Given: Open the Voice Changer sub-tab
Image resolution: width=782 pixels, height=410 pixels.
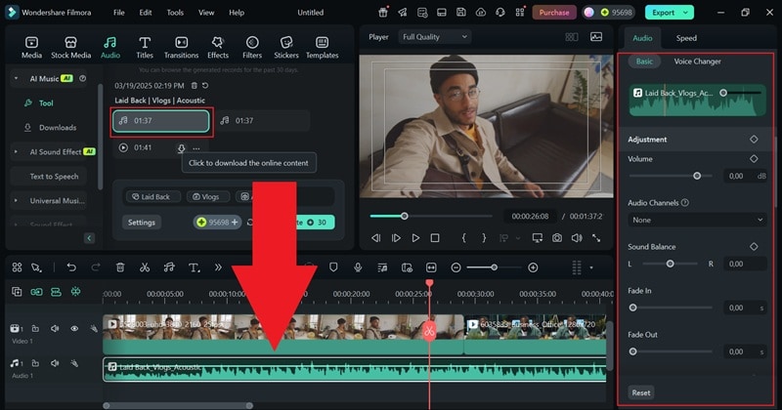Looking at the screenshot, I should 697,61.
